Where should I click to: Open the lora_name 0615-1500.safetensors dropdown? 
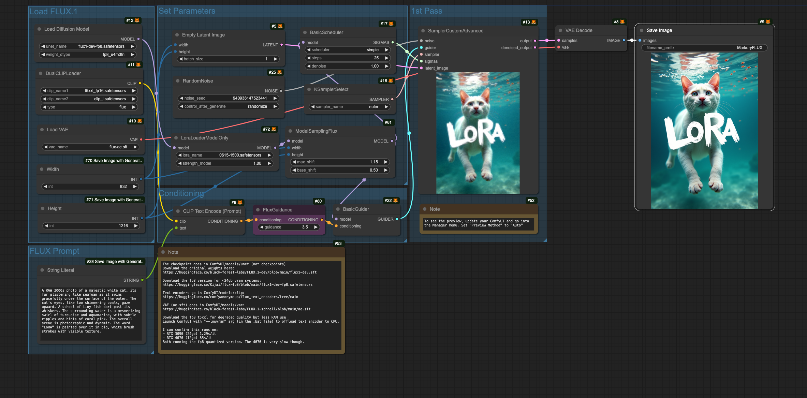click(224, 155)
